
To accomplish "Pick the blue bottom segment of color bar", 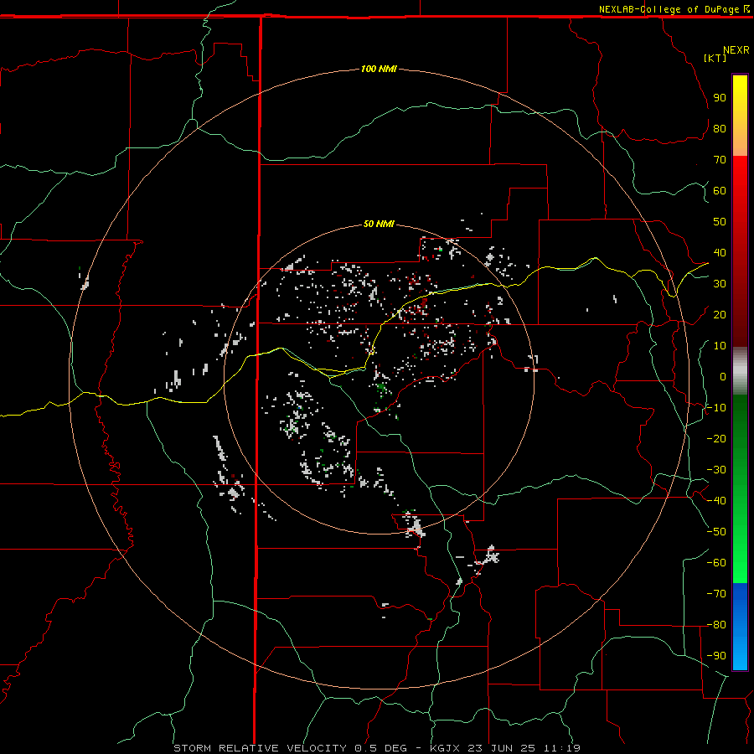I will click(740, 627).
